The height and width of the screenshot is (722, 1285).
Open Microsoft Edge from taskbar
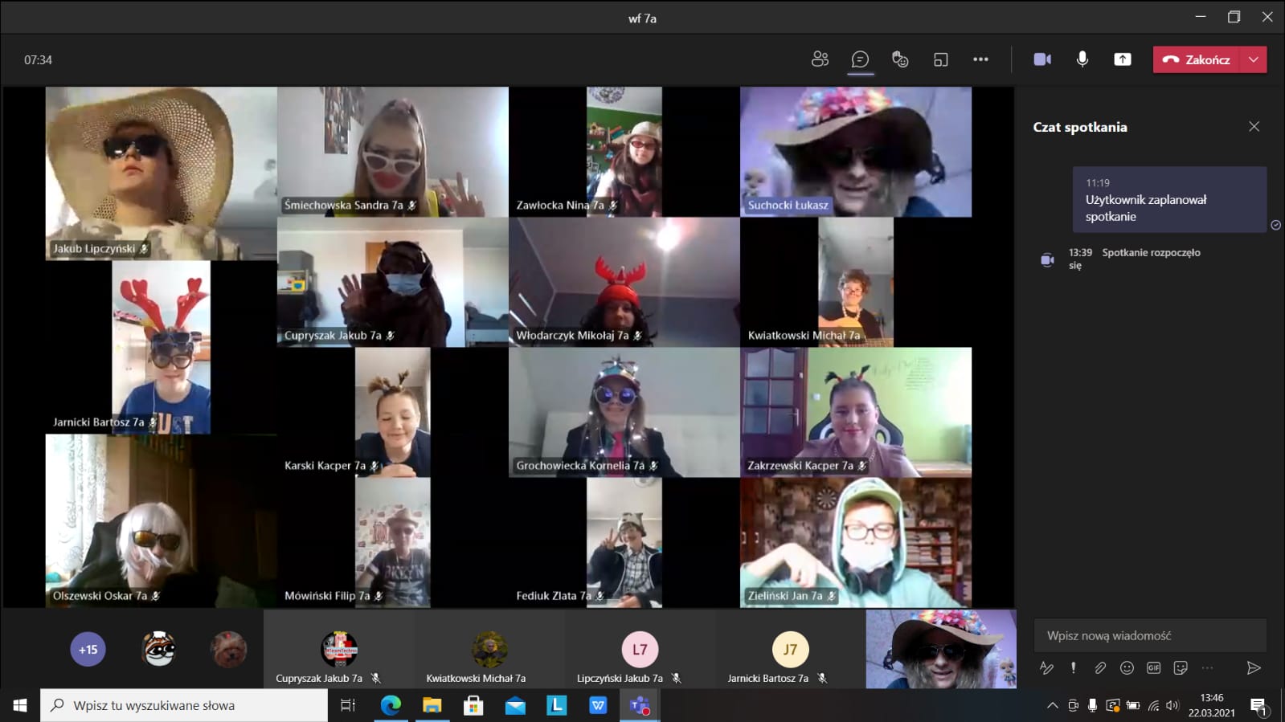pyautogui.click(x=391, y=705)
